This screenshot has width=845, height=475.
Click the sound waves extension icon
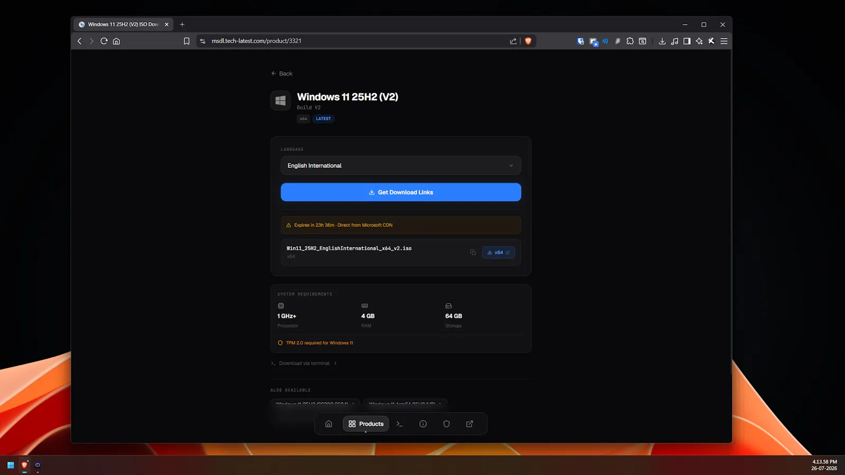(605, 41)
